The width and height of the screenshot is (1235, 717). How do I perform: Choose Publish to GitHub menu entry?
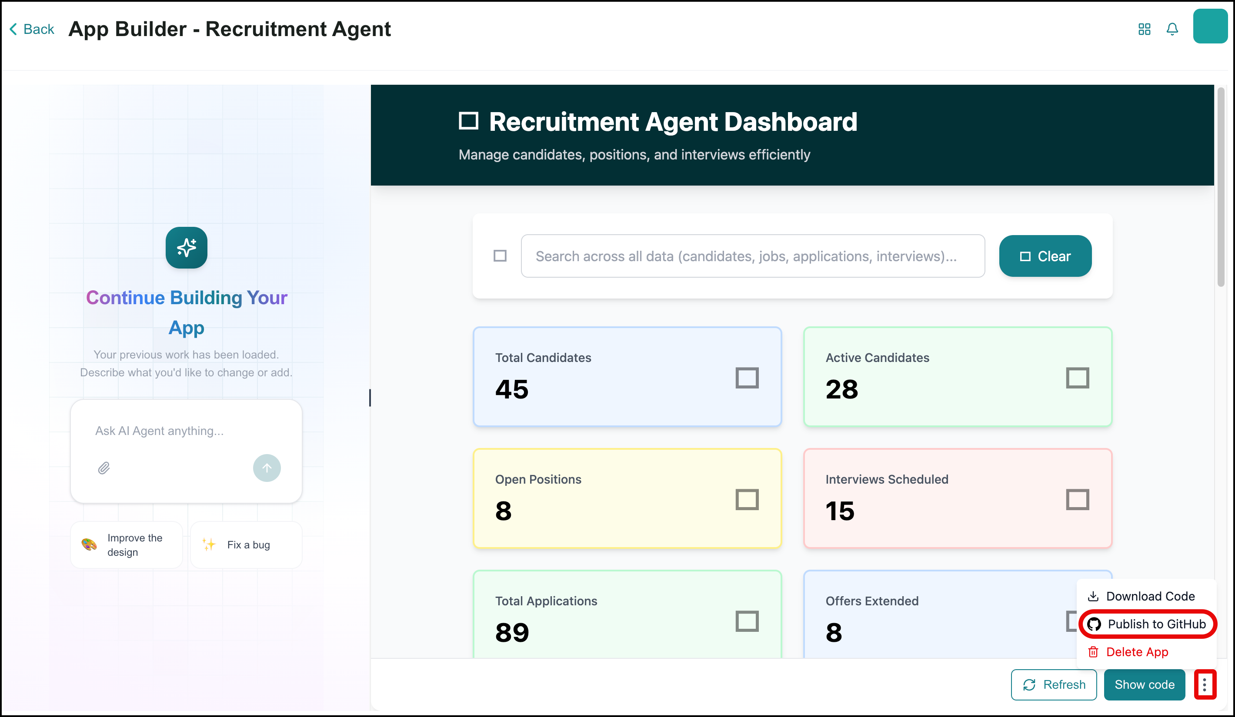(x=1147, y=624)
